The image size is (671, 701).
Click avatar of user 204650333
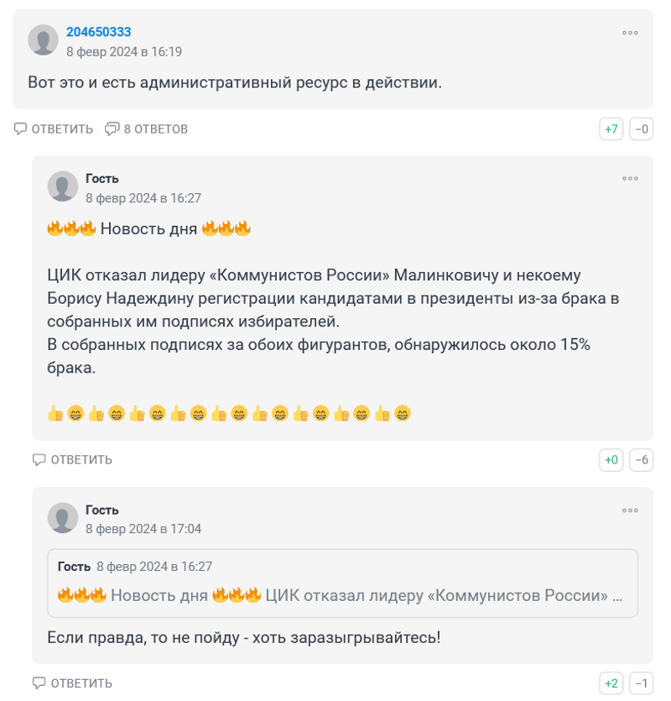click(x=43, y=40)
